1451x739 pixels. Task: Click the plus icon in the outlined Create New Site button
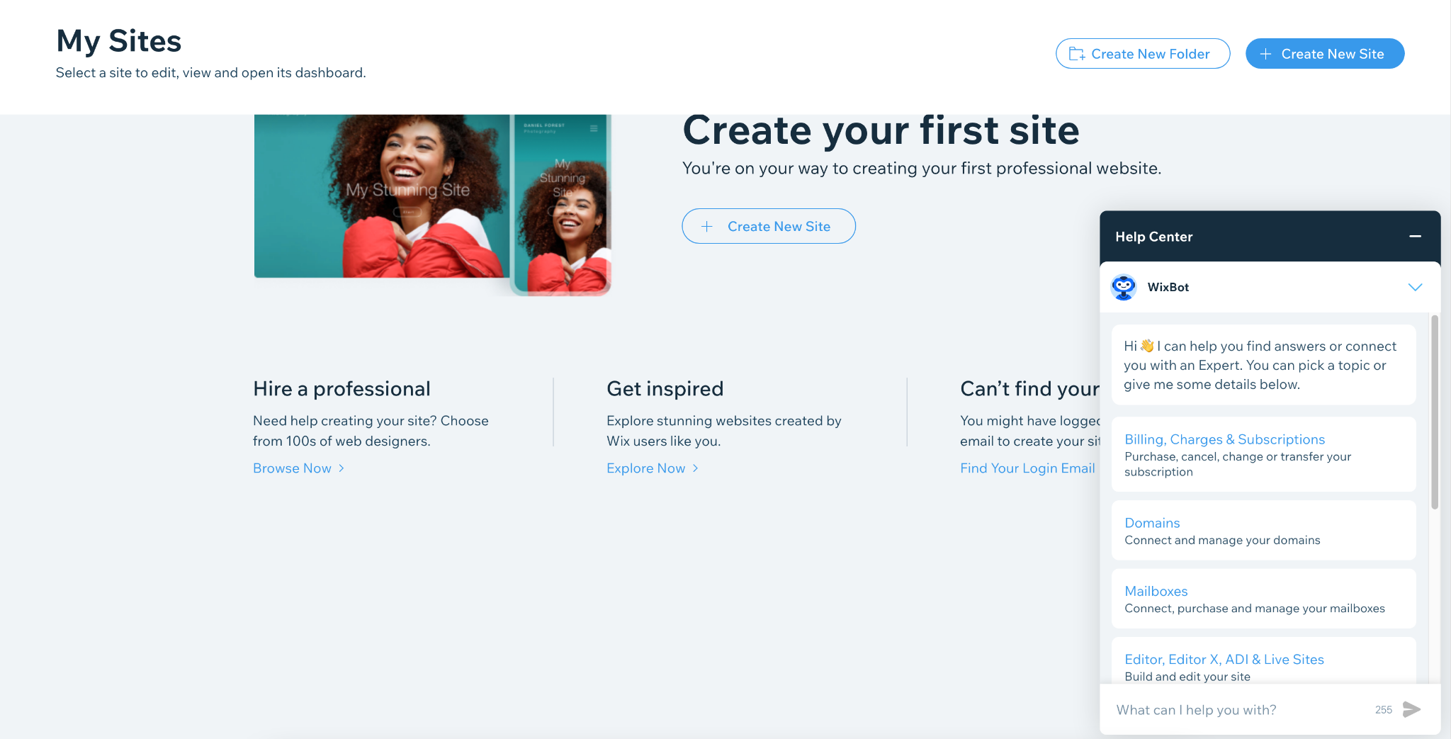point(706,227)
